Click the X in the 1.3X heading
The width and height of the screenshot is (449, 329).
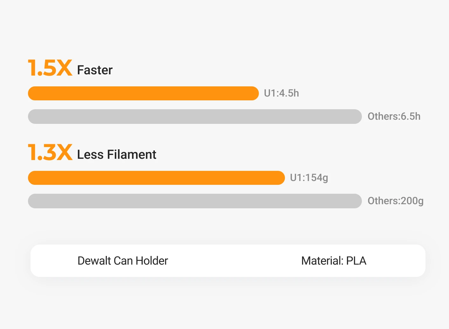point(65,152)
